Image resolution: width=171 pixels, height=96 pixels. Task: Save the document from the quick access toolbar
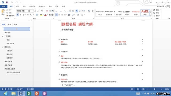point(7,2)
